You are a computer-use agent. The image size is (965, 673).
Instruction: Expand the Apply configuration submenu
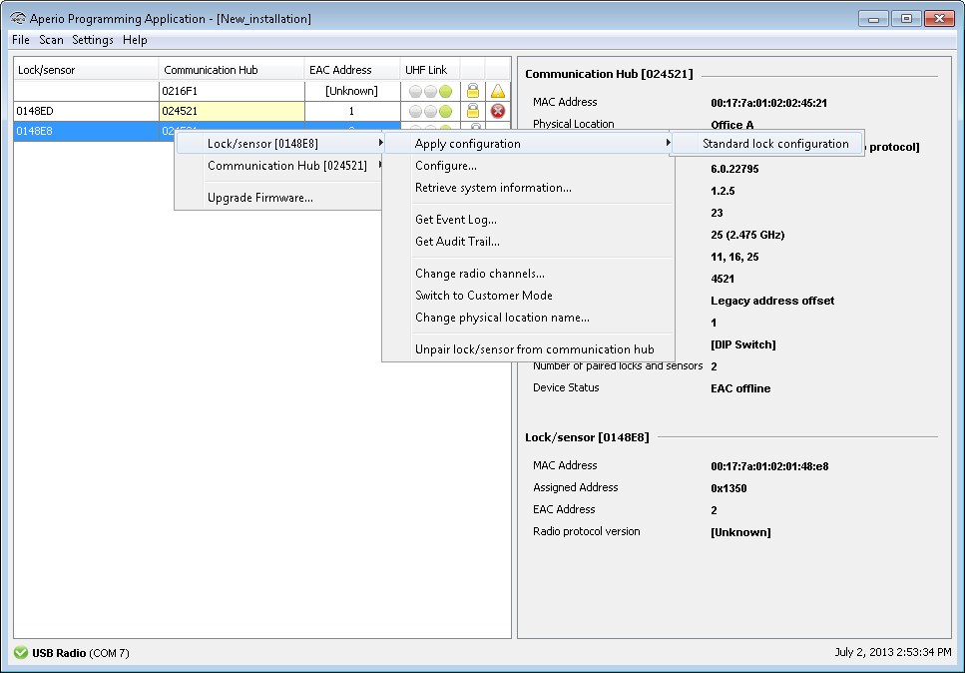click(528, 144)
